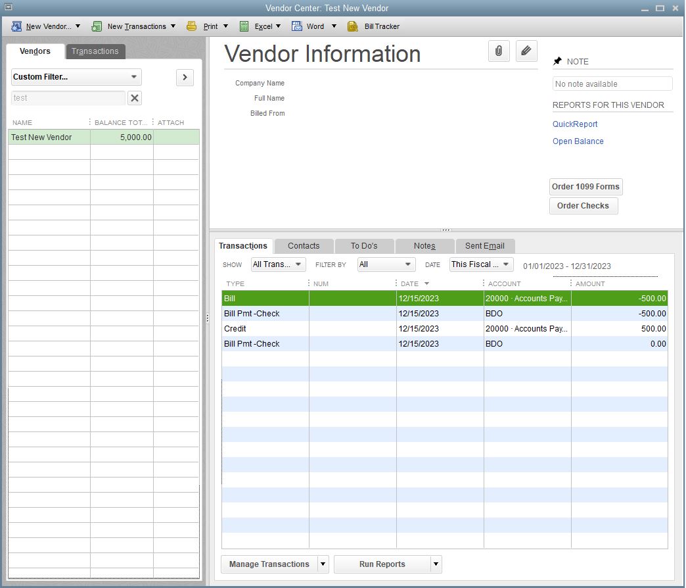The height and width of the screenshot is (588, 686).
Task: Switch to the Notes tab
Action: [424, 246]
